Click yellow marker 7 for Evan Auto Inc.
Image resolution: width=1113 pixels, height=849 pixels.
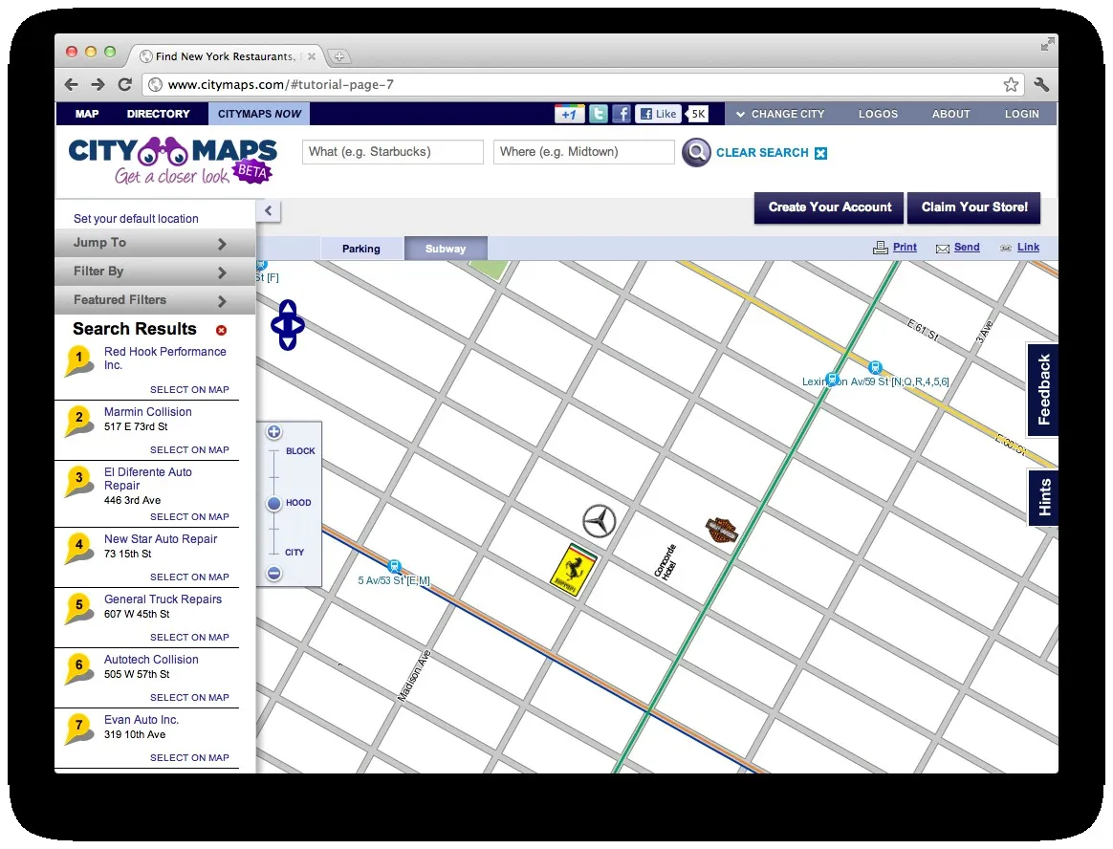(78, 729)
